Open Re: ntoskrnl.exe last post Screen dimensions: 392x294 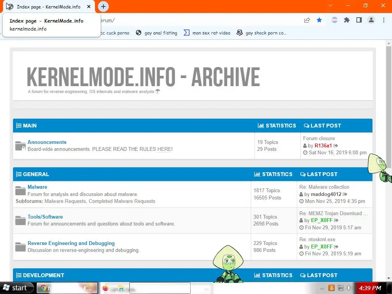pyautogui.click(x=317, y=240)
